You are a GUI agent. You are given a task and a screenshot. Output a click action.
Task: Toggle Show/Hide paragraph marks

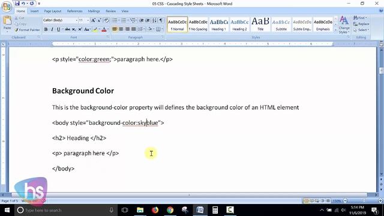coord(161,20)
